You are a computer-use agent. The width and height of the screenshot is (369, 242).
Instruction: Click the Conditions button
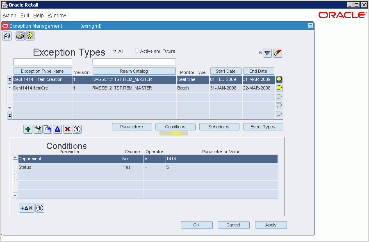[x=175, y=127]
